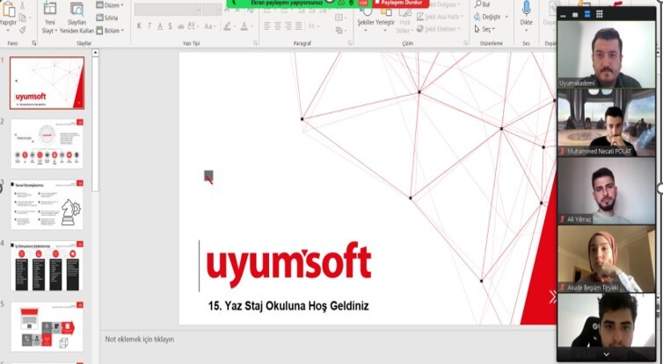Toggle text shadow (S)

(170, 26)
